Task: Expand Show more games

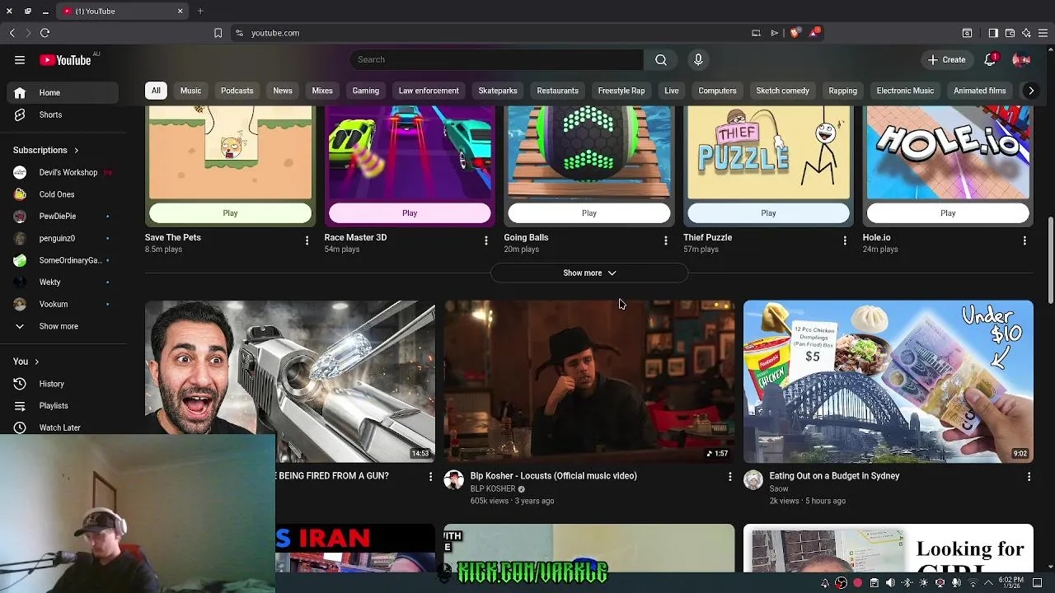Action: click(x=589, y=273)
